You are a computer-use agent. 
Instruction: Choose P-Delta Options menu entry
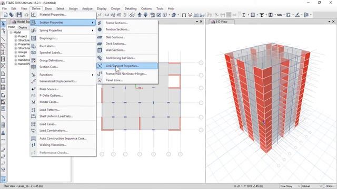(63, 96)
